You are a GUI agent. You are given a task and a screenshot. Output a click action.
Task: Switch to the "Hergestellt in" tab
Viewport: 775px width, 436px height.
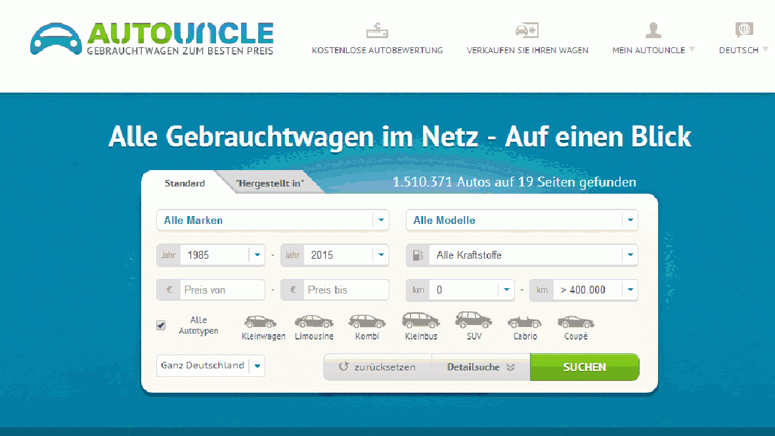270,183
